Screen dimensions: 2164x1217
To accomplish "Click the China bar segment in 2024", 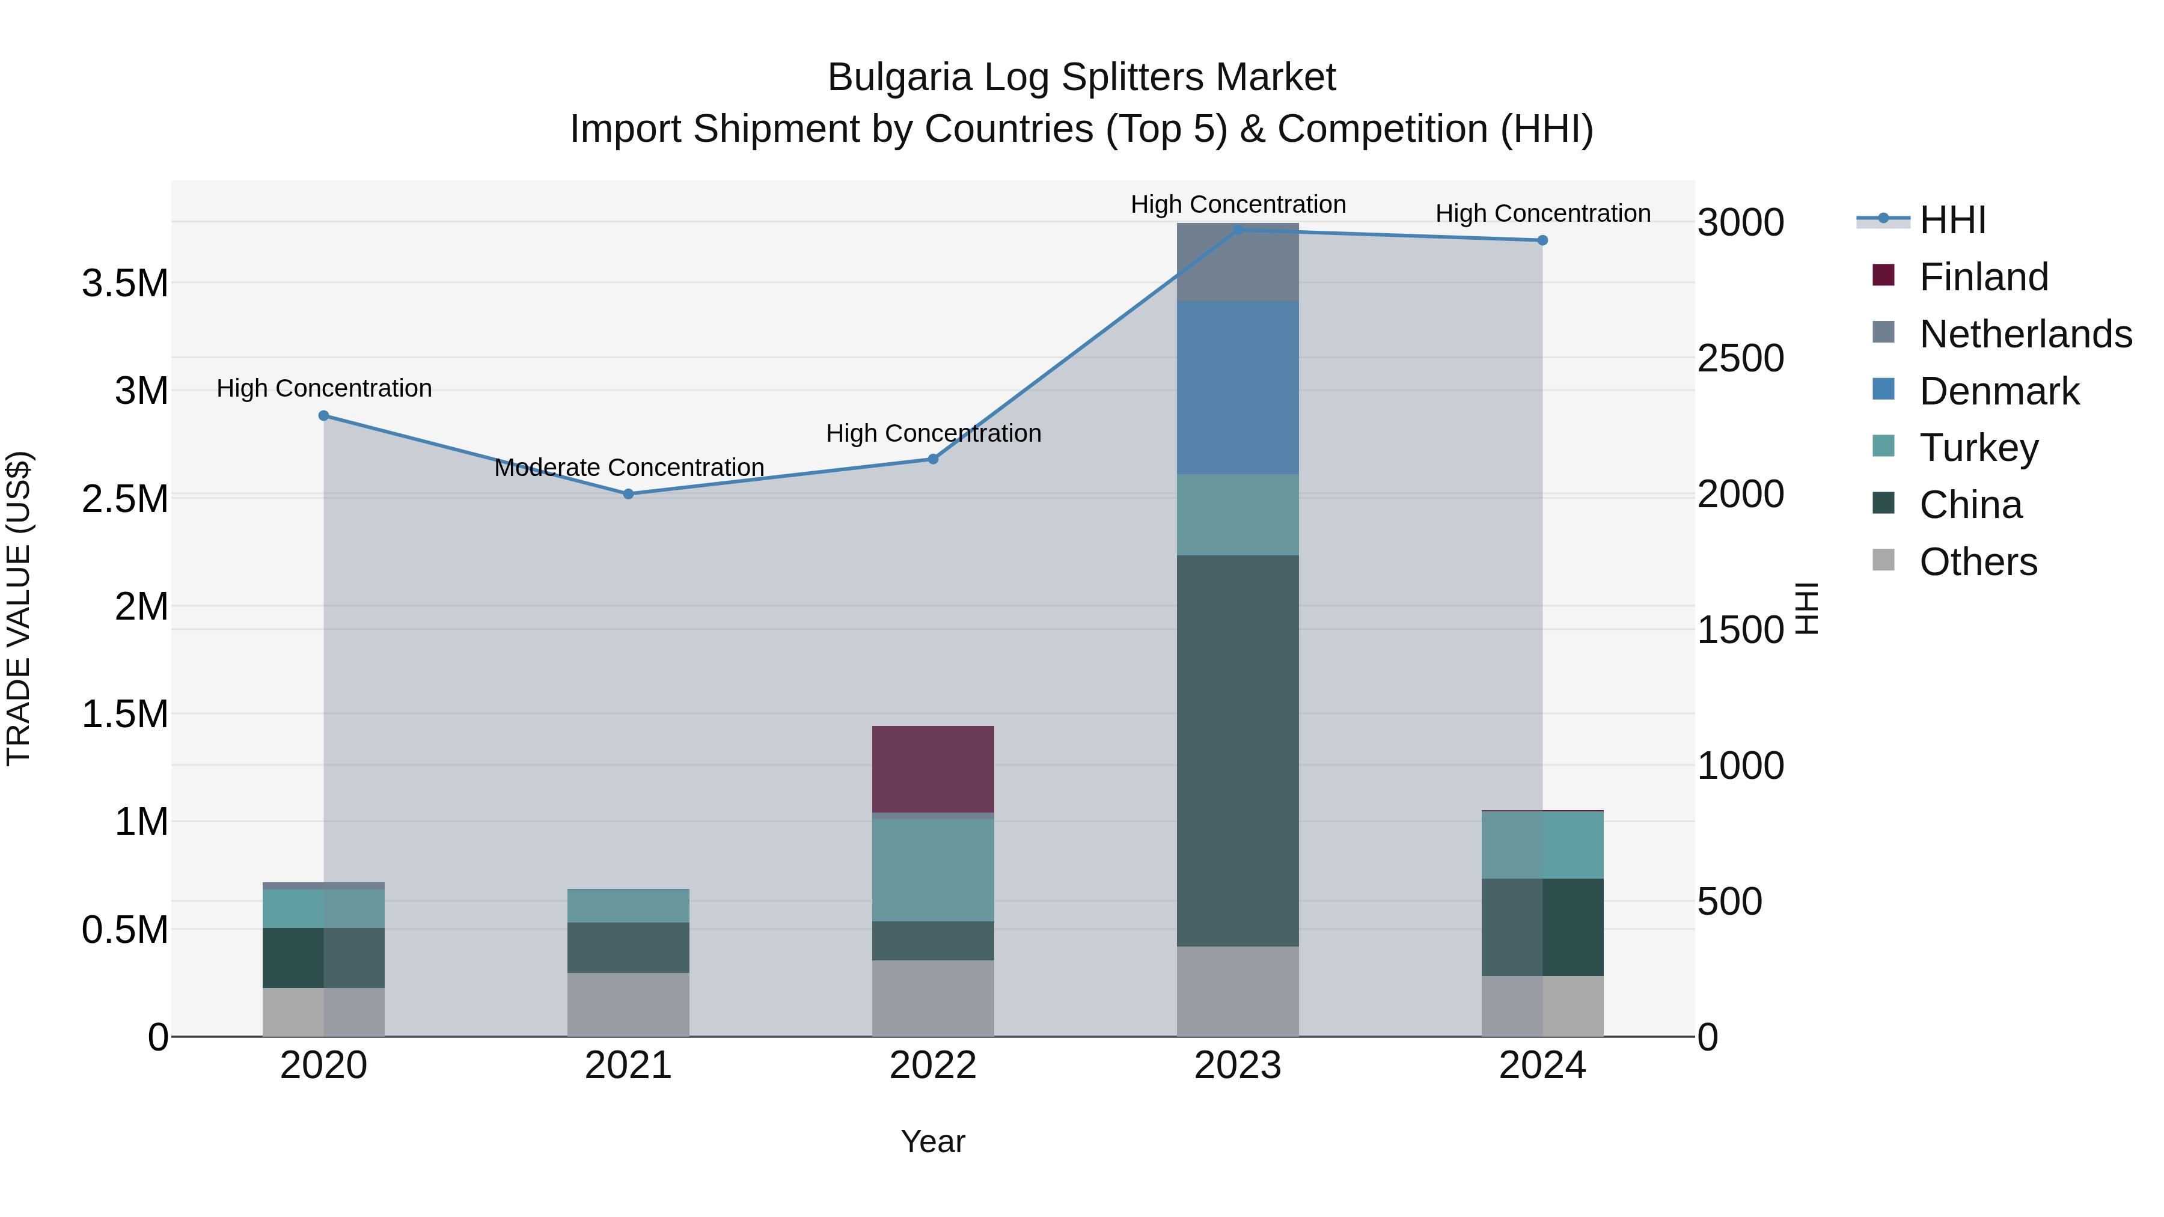I will coord(1542,927).
